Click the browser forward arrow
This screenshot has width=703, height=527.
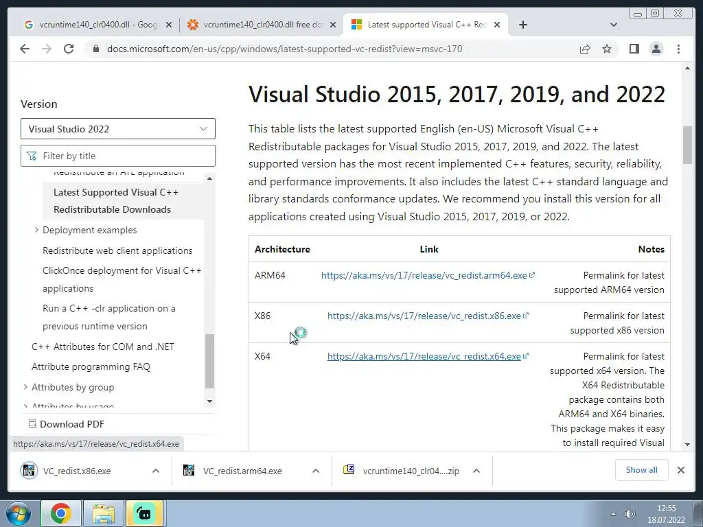47,49
